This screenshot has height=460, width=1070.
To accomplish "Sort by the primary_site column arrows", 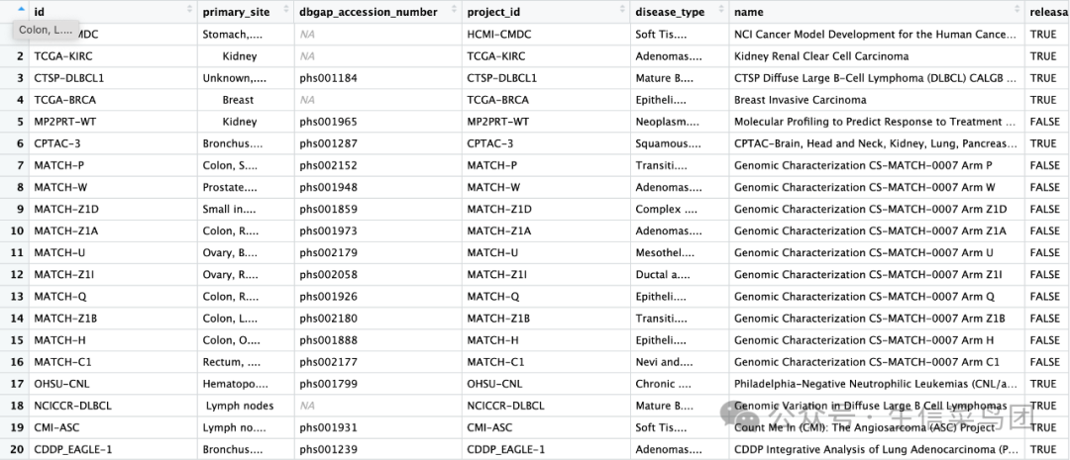I will (287, 11).
